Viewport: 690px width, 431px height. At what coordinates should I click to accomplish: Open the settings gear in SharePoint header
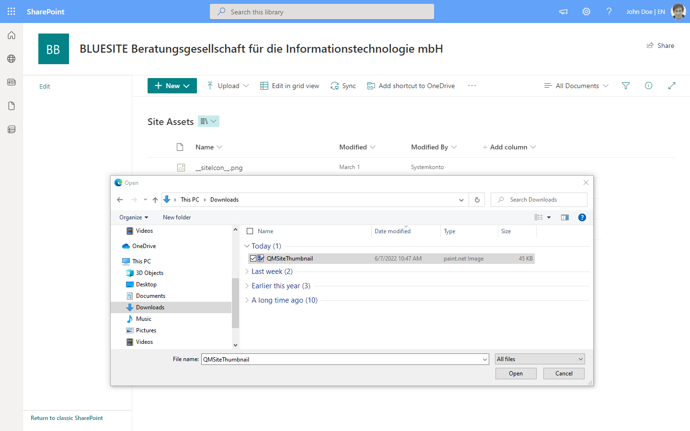pyautogui.click(x=586, y=11)
